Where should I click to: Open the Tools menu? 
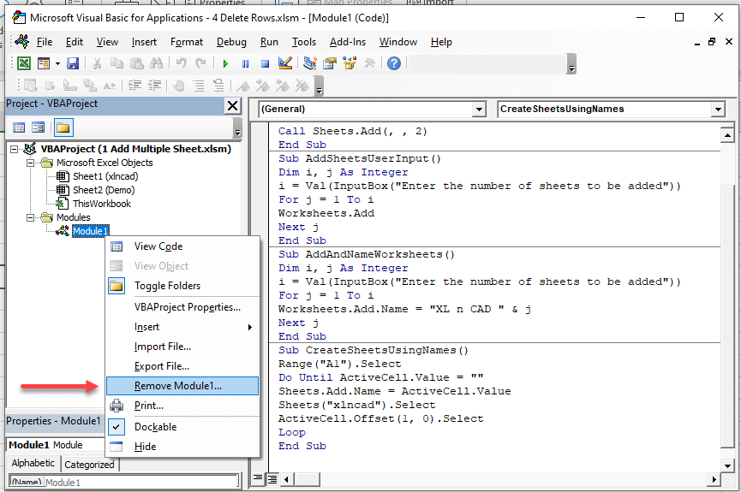[304, 42]
